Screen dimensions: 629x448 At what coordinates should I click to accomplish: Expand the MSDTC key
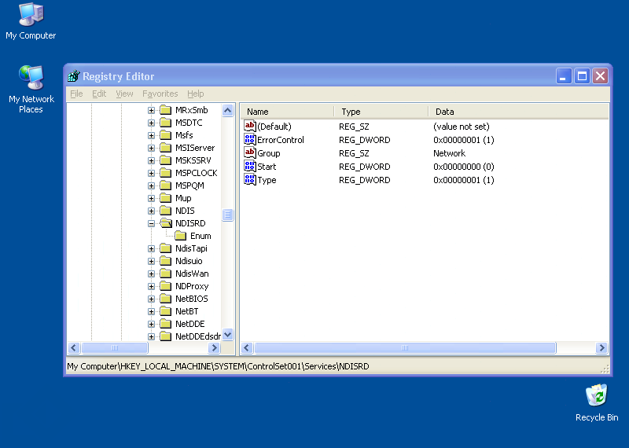[151, 123]
